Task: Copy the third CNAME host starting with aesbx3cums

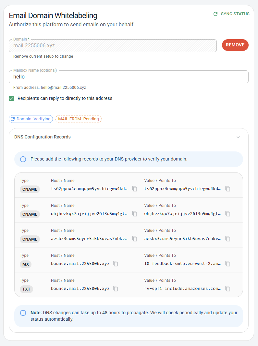Action: 135,239
